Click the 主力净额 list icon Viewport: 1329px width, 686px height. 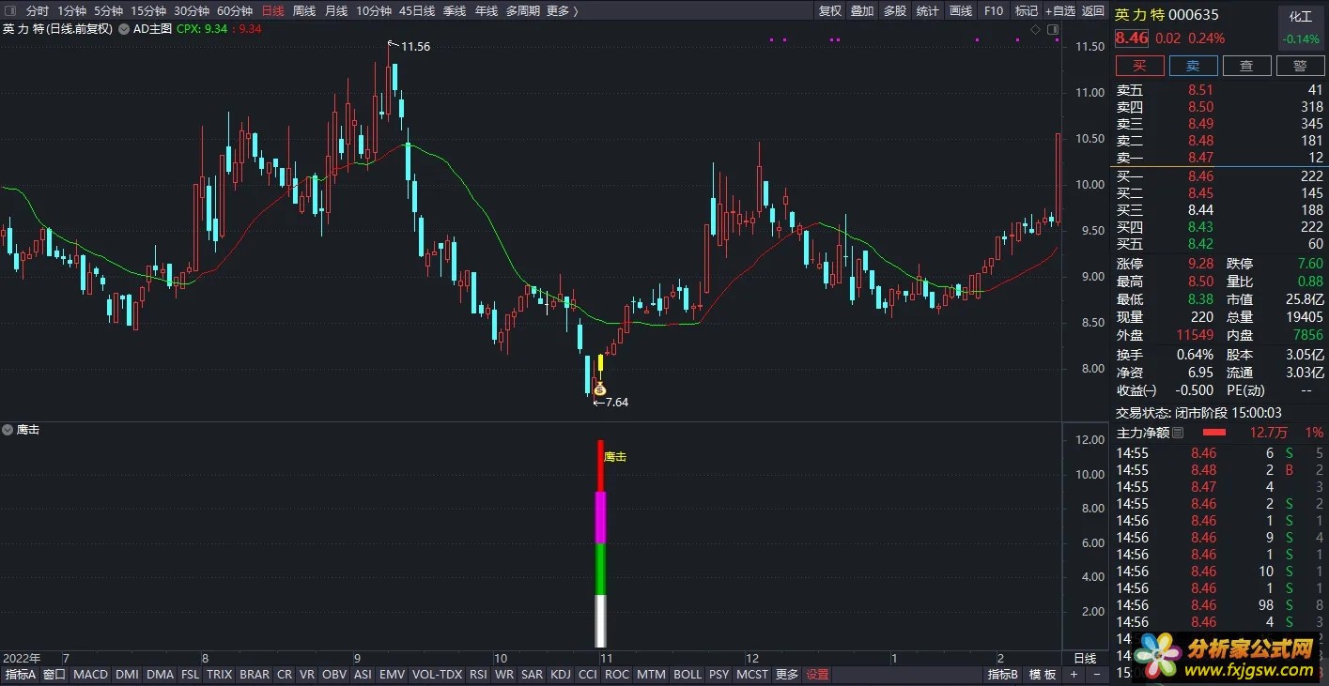(1179, 433)
